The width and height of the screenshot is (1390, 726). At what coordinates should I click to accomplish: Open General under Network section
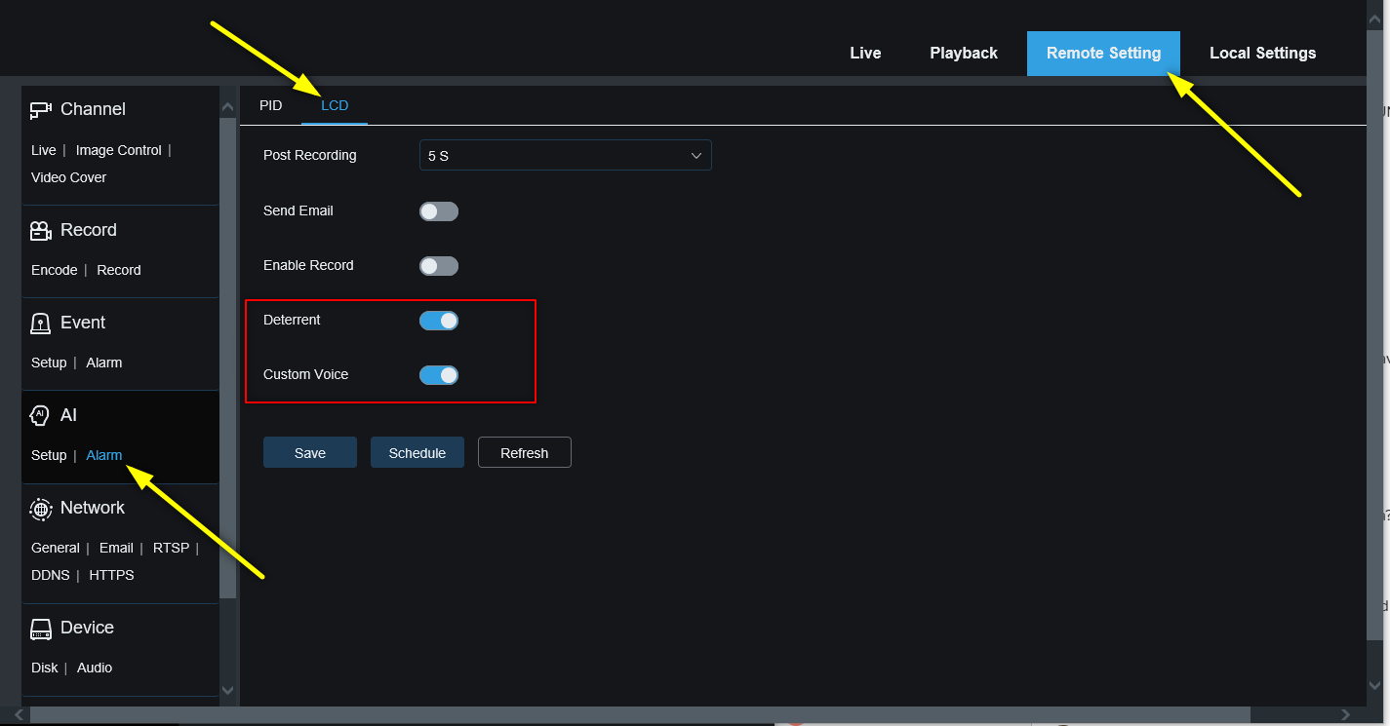pos(56,548)
